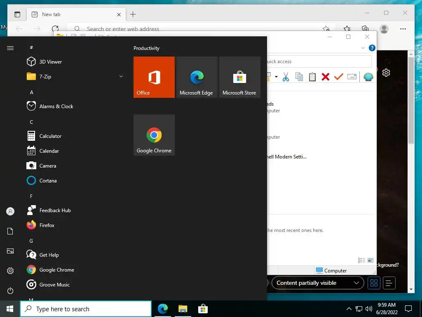Open Calculator from Start menu list
The width and height of the screenshot is (422, 317).
[44, 136]
